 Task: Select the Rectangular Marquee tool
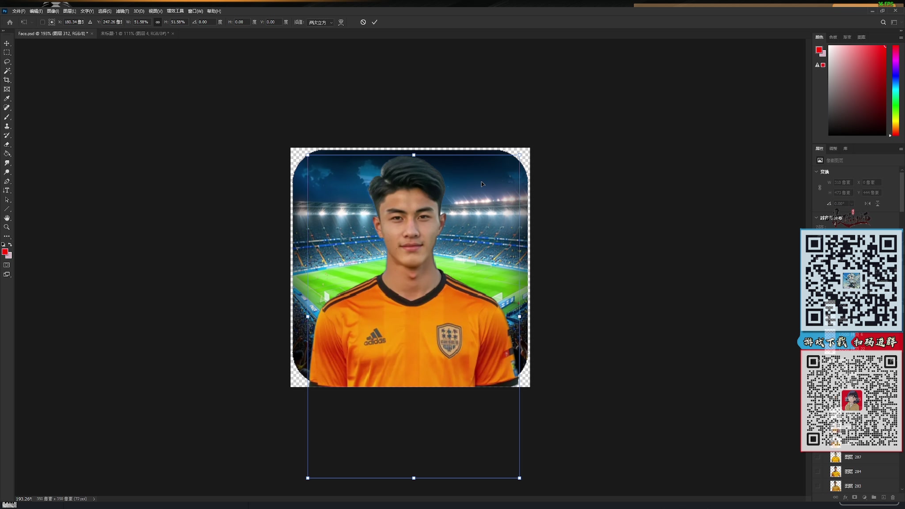pos(7,53)
